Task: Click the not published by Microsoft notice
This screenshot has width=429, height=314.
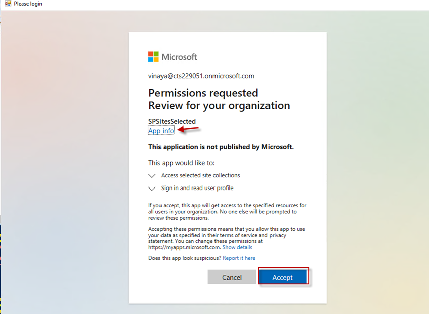Action: pos(221,147)
